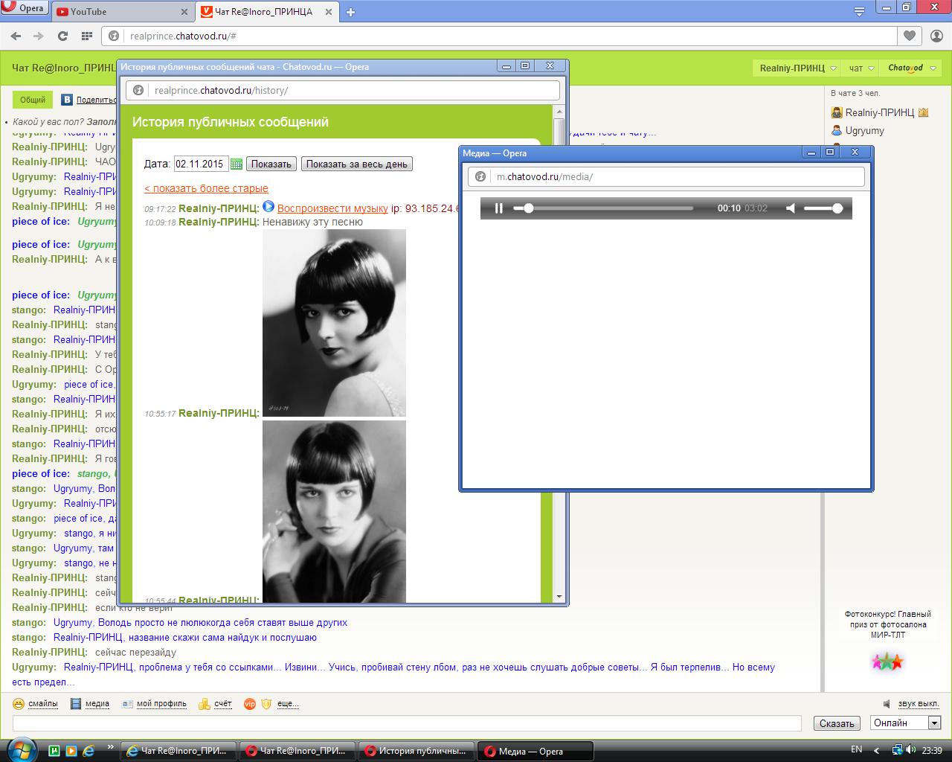Click the 'Показать' button
The image size is (952, 762).
[271, 164]
